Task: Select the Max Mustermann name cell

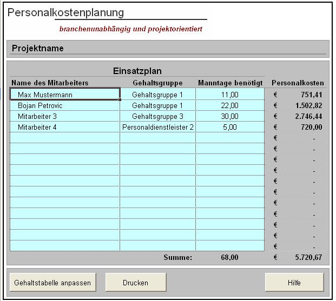Action: (65, 95)
